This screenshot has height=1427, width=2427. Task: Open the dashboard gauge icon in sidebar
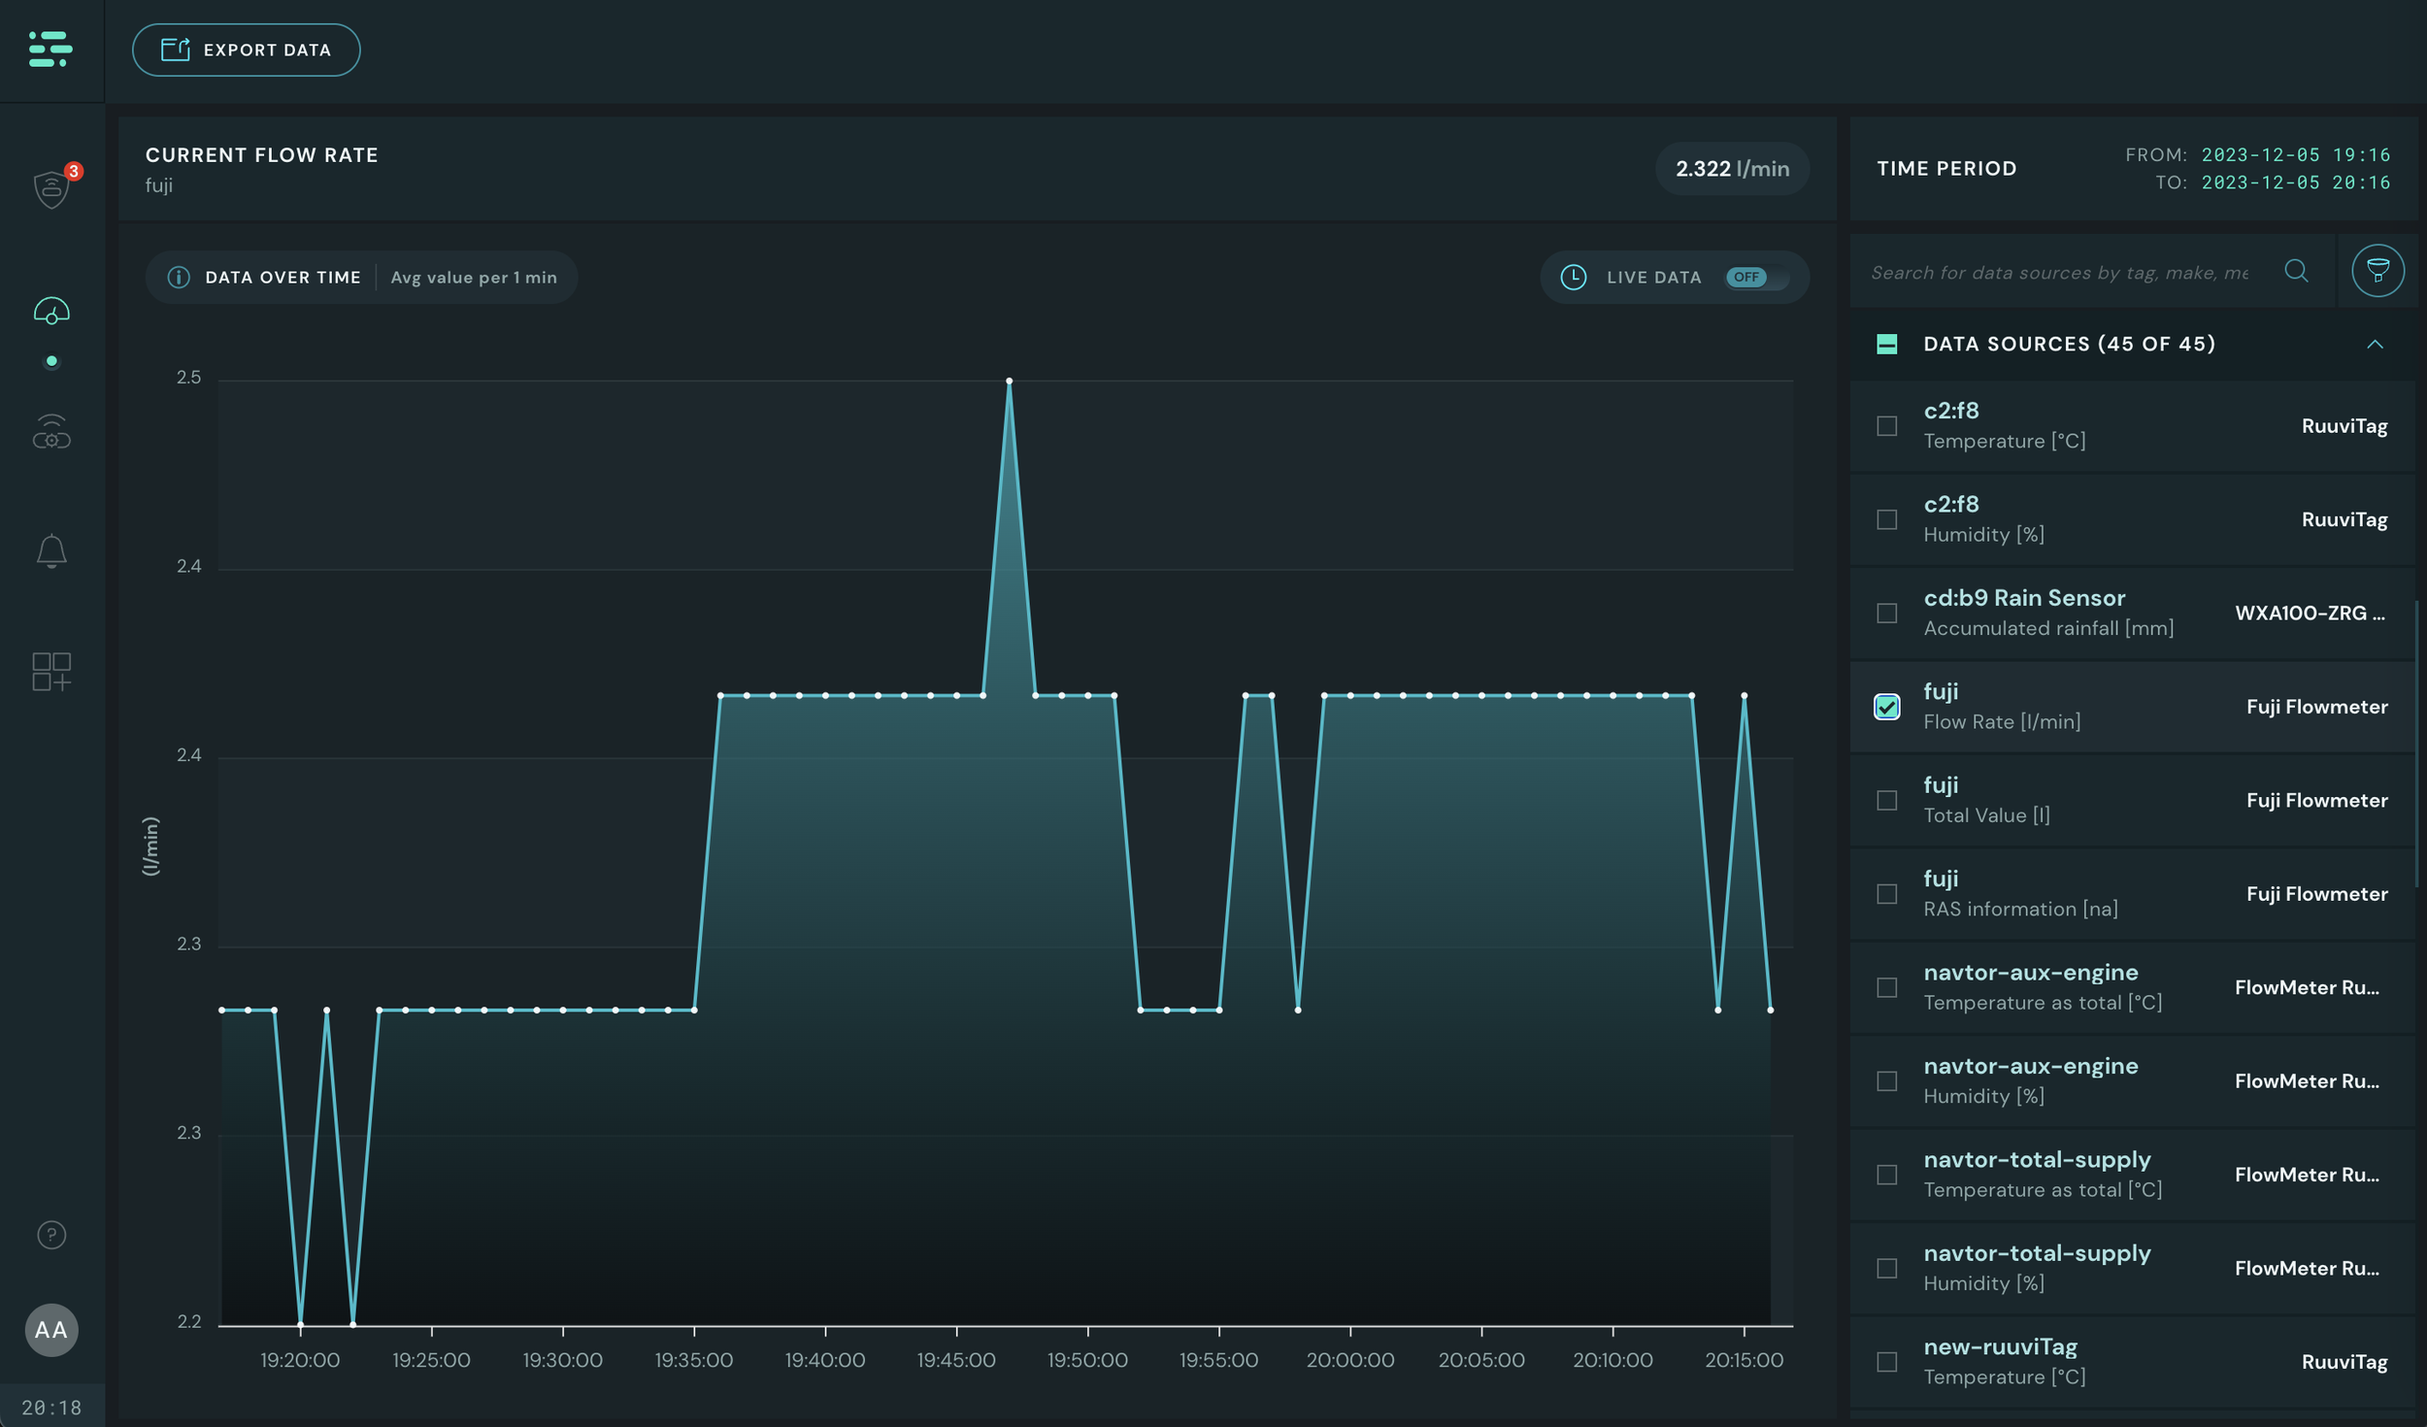(x=51, y=311)
